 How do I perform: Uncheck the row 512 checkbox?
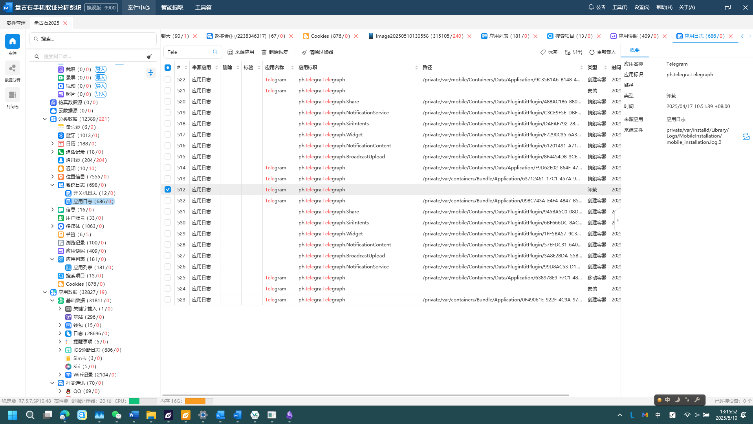pyautogui.click(x=168, y=190)
